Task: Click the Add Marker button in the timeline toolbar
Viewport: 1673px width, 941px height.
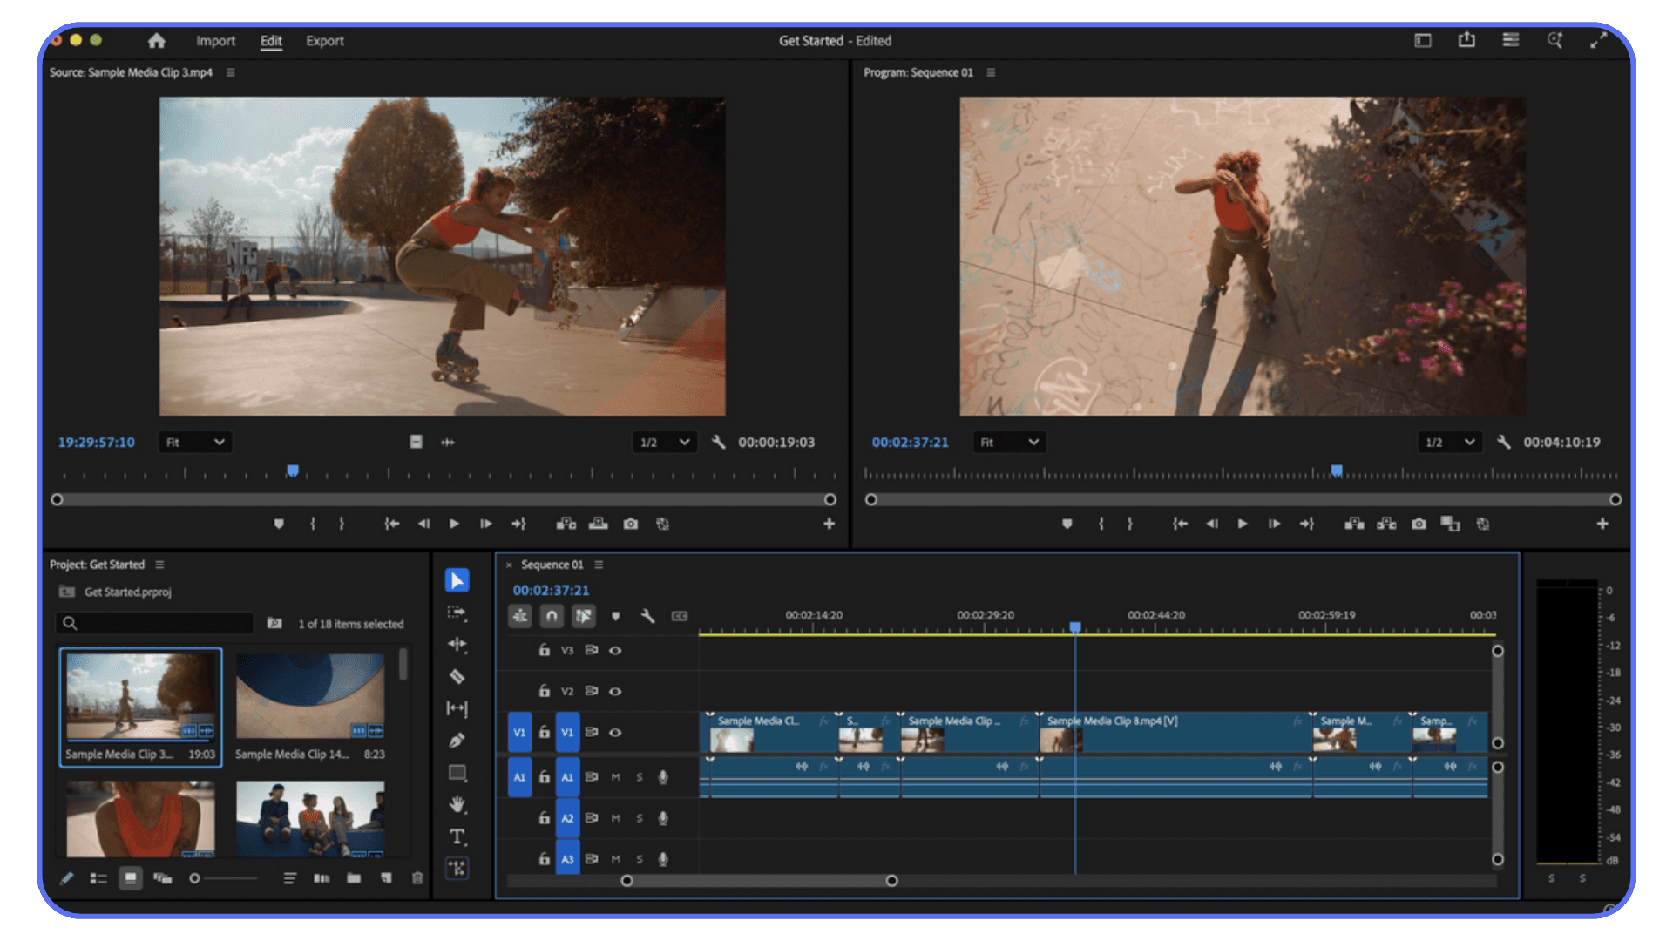Action: point(616,616)
